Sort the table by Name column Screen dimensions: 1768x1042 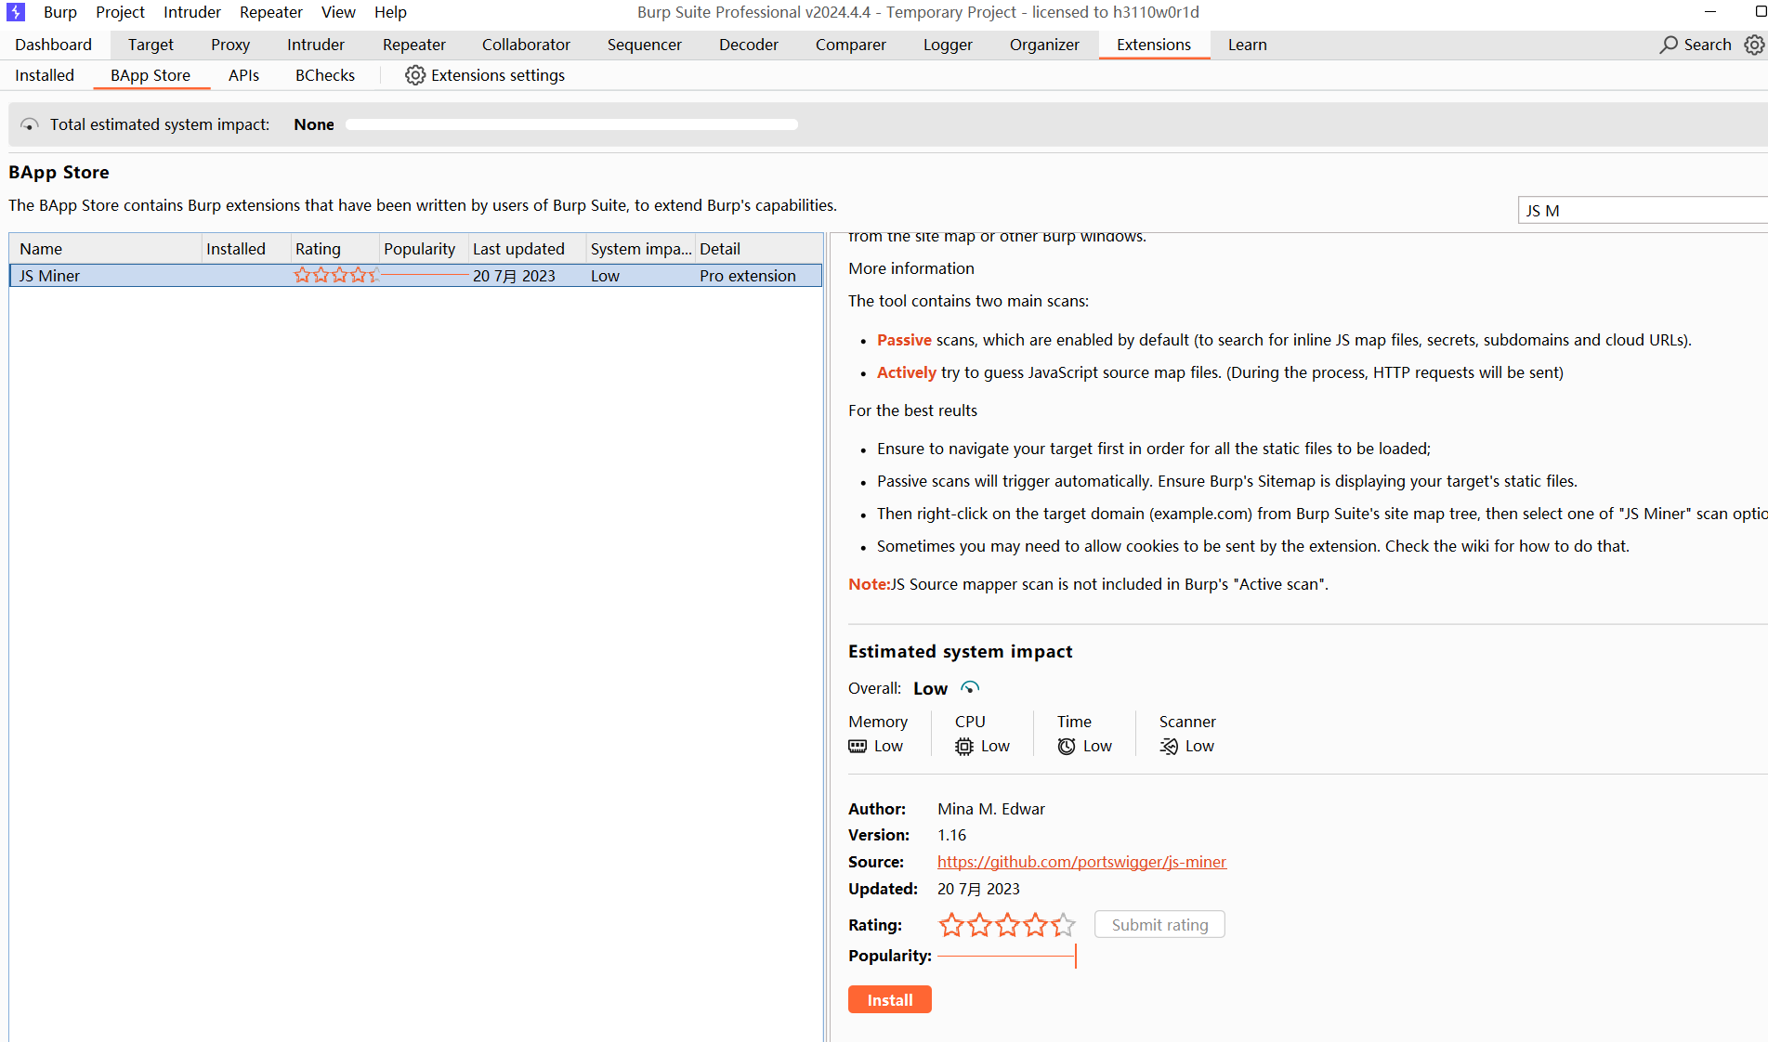[x=106, y=249]
